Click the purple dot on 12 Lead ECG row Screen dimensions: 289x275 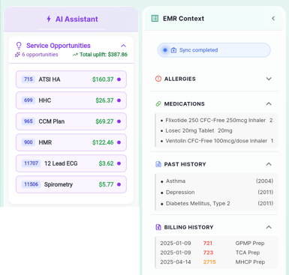tap(119, 163)
